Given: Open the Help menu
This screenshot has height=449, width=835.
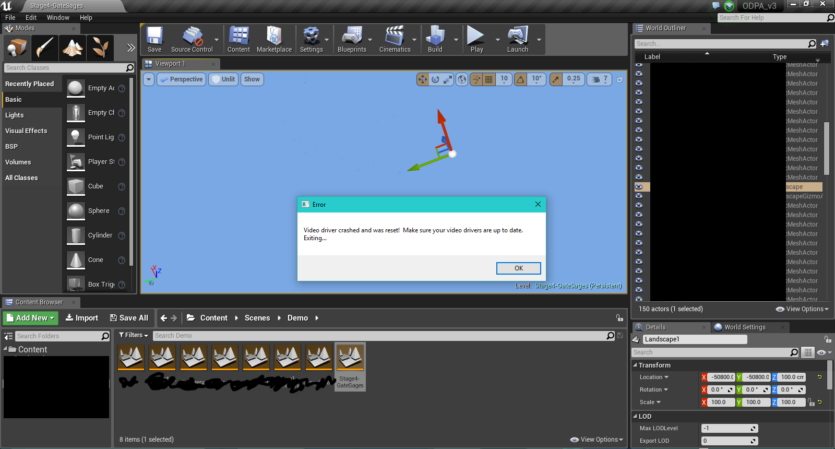Looking at the screenshot, I should 86,17.
